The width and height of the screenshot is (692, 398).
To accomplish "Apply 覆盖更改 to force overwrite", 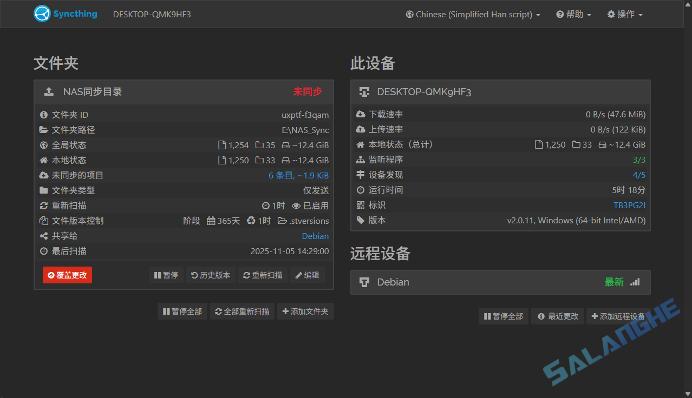I will coord(67,275).
